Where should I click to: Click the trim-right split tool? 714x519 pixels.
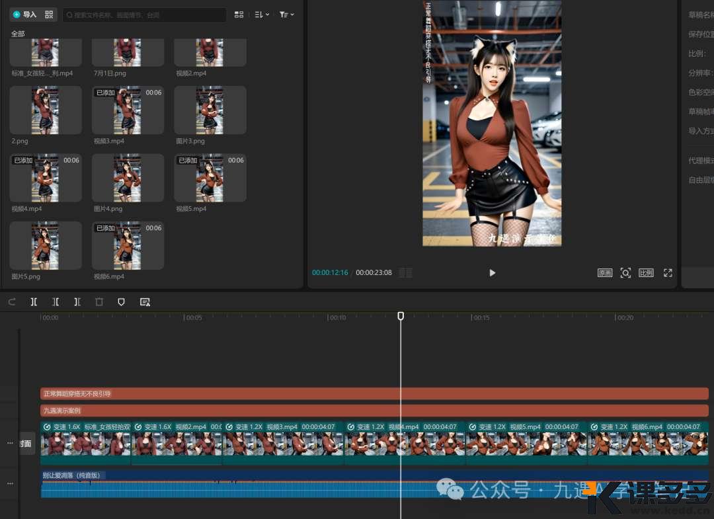77,302
